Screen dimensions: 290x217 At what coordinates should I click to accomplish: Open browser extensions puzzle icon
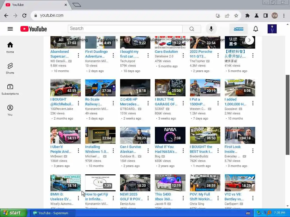(x=247, y=16)
